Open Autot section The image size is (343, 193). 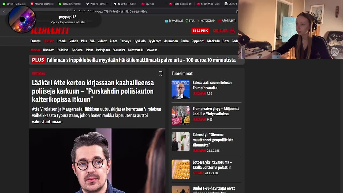point(113,41)
